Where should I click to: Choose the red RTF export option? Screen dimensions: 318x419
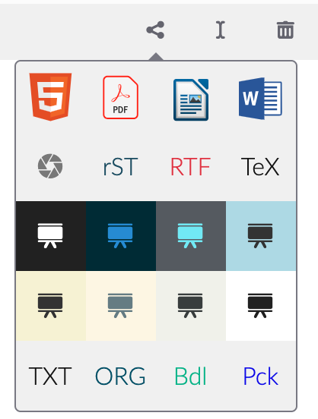[190, 167]
